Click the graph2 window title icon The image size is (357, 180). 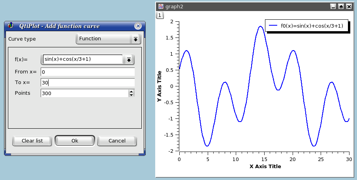point(161,6)
